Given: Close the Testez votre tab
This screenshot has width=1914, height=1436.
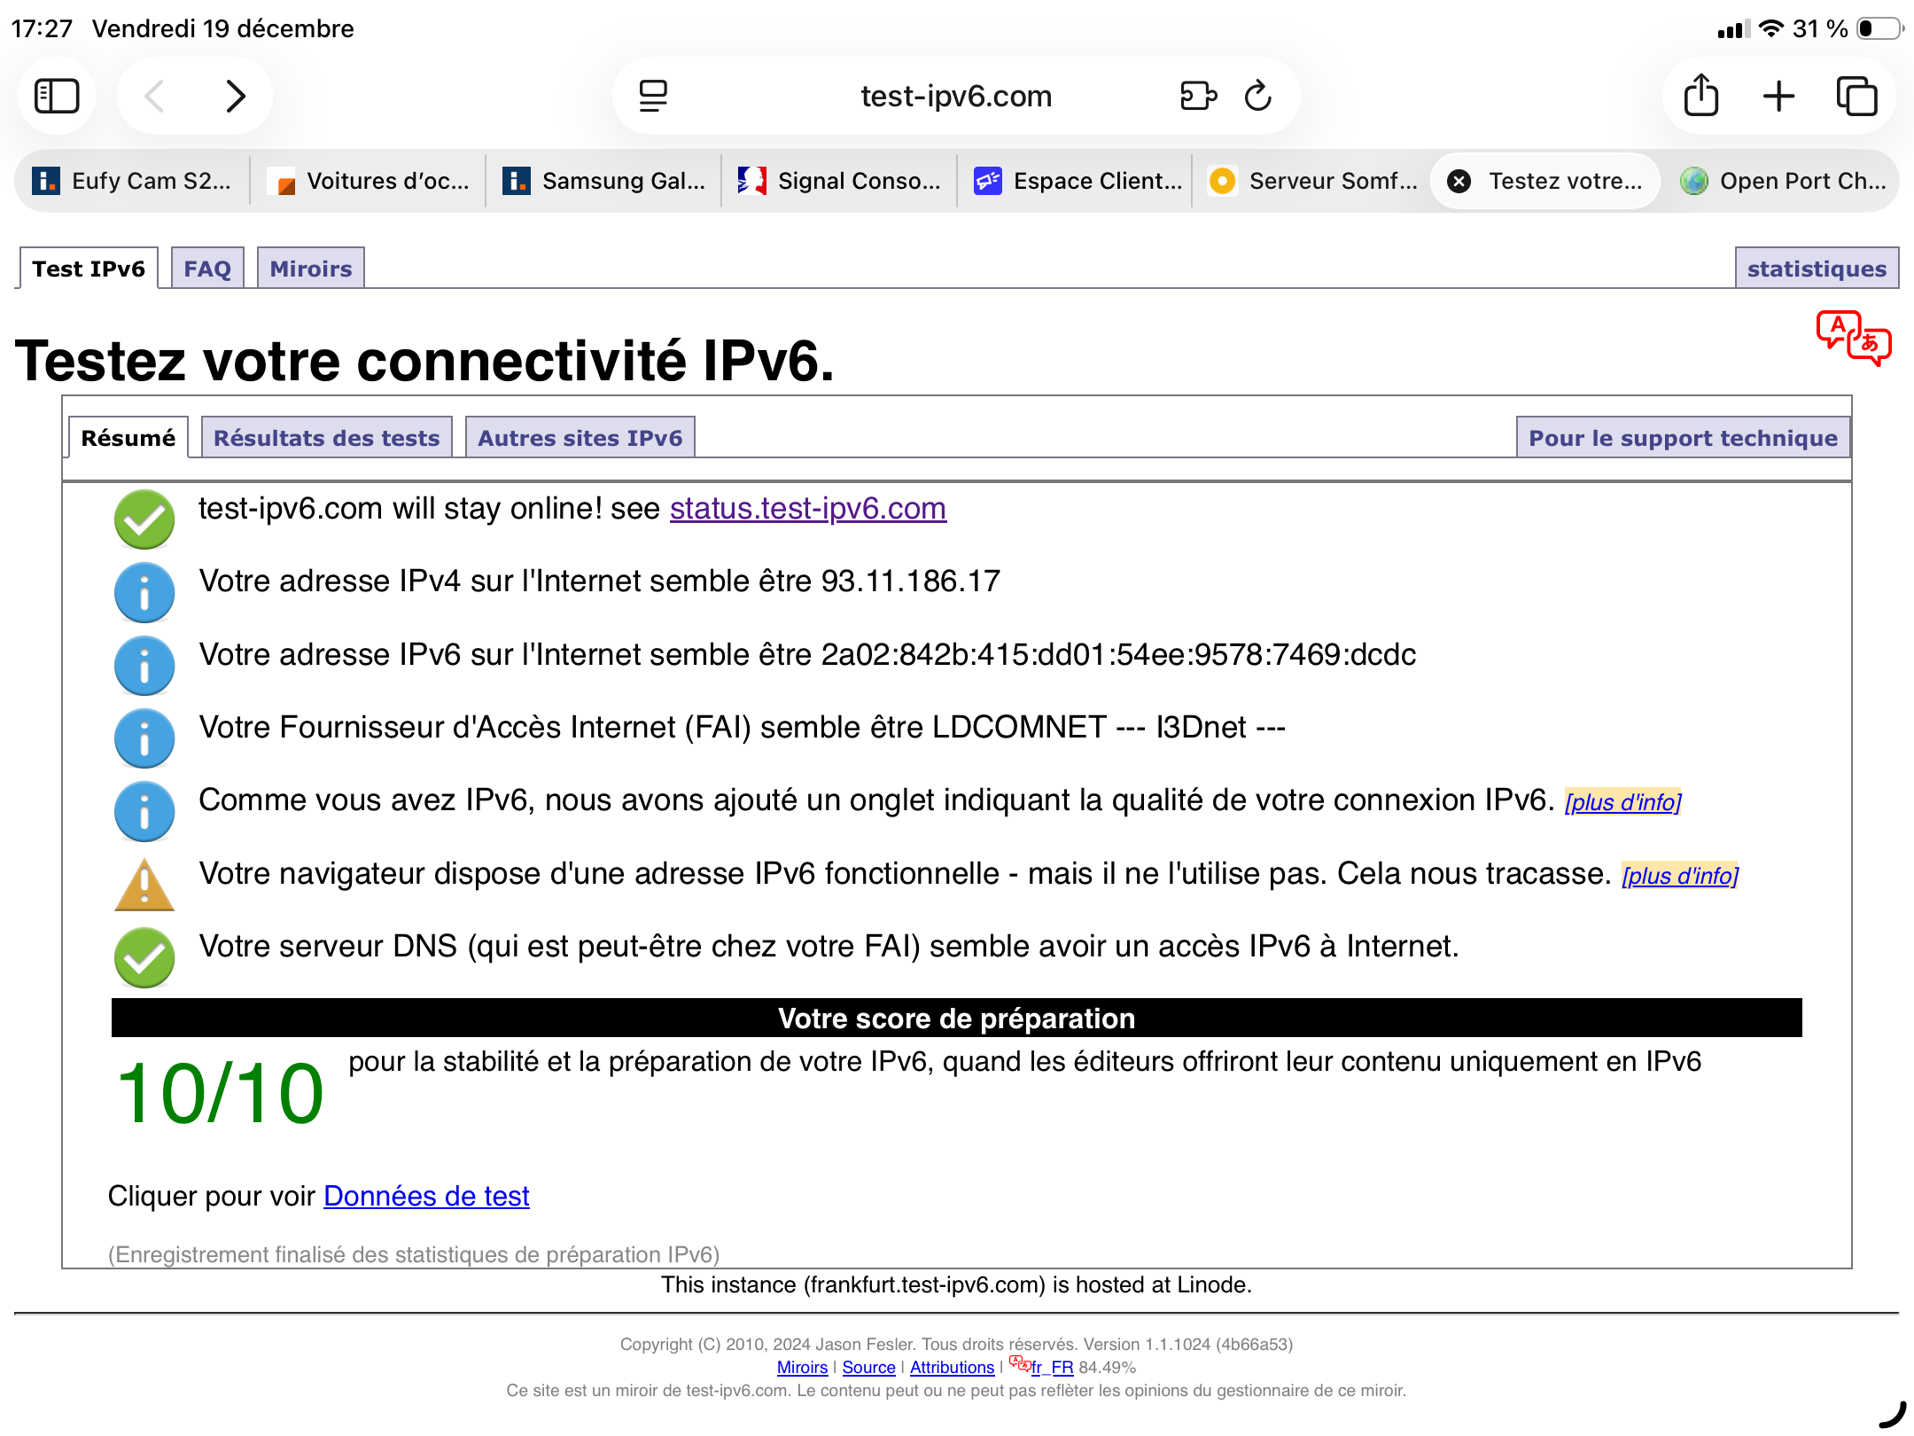Looking at the screenshot, I should 1459,181.
